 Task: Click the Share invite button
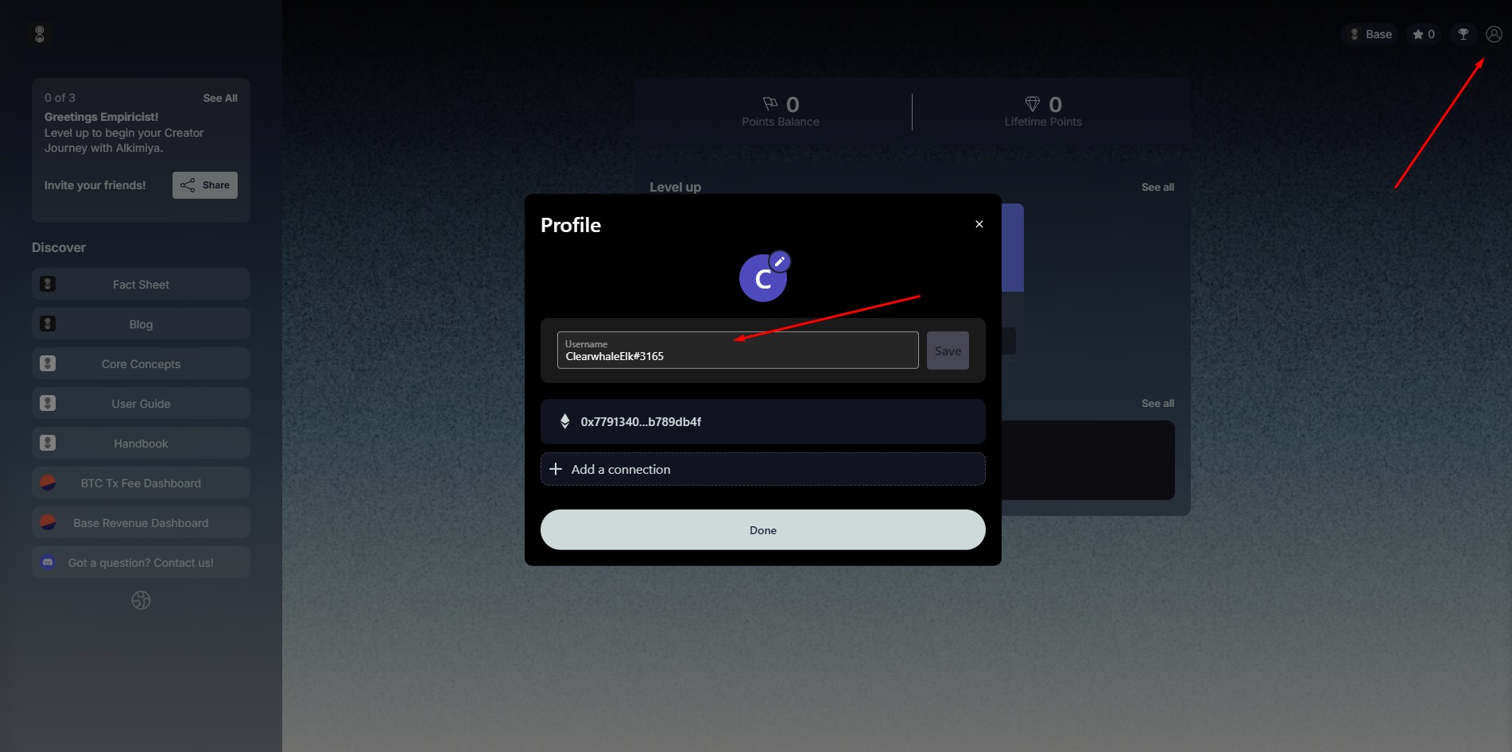[x=205, y=185]
